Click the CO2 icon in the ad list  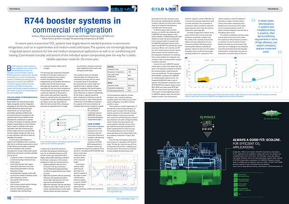236,194
